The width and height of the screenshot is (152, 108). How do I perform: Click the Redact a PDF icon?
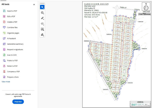4,66
